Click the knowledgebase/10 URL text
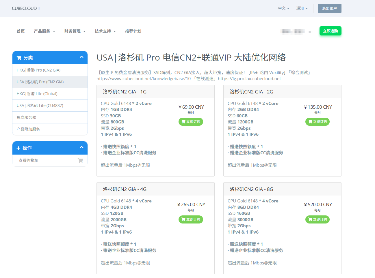Screen dimensions: 375x278 point(144,79)
